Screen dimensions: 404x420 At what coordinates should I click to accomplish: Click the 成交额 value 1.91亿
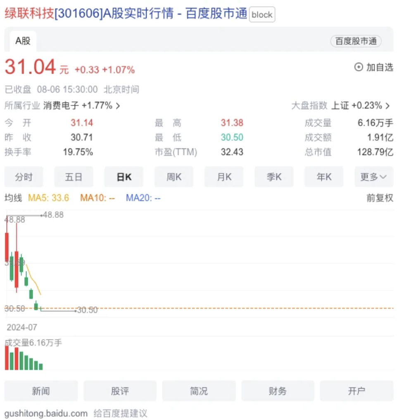(380, 137)
